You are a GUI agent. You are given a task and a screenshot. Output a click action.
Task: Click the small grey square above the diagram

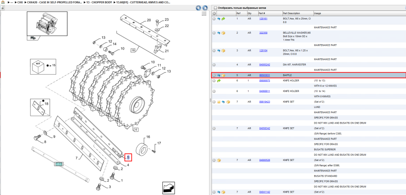click(x=204, y=14)
